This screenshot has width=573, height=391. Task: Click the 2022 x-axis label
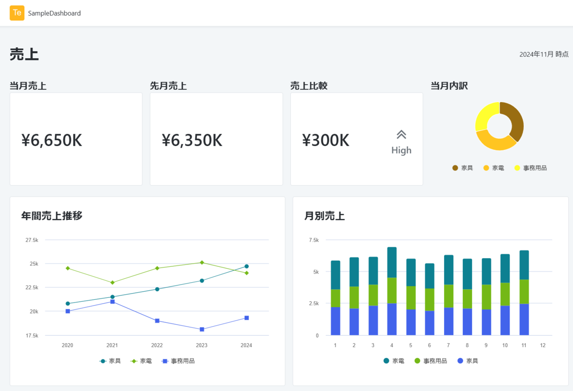click(157, 345)
